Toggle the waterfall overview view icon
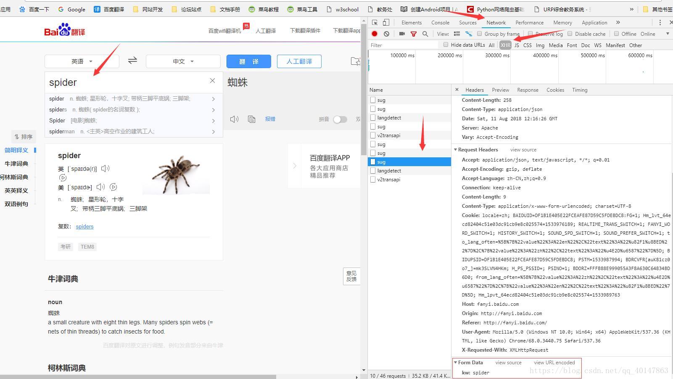Viewport: 673px width, 379px height. (469, 34)
